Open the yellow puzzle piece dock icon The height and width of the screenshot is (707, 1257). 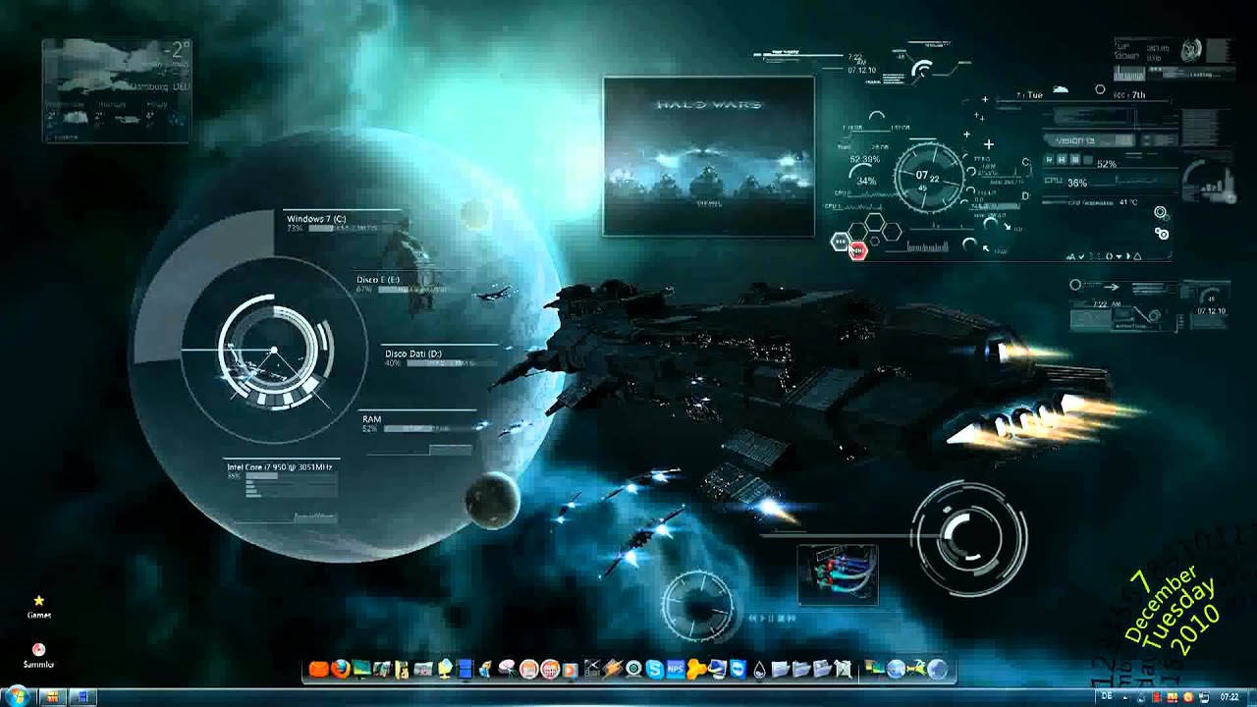pos(695,669)
